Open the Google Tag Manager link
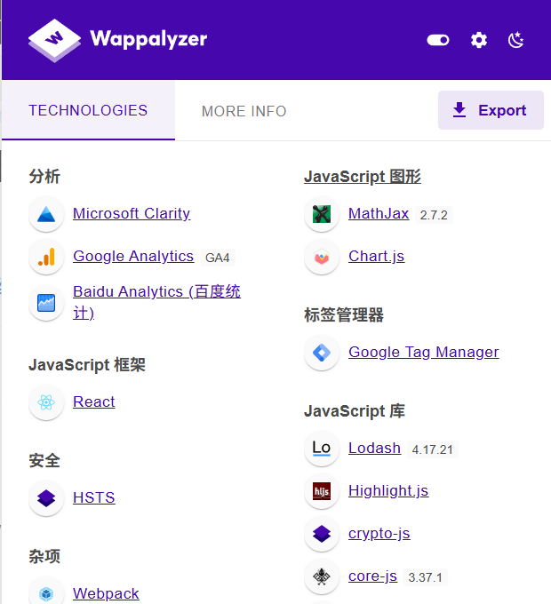The image size is (551, 604). pos(424,352)
